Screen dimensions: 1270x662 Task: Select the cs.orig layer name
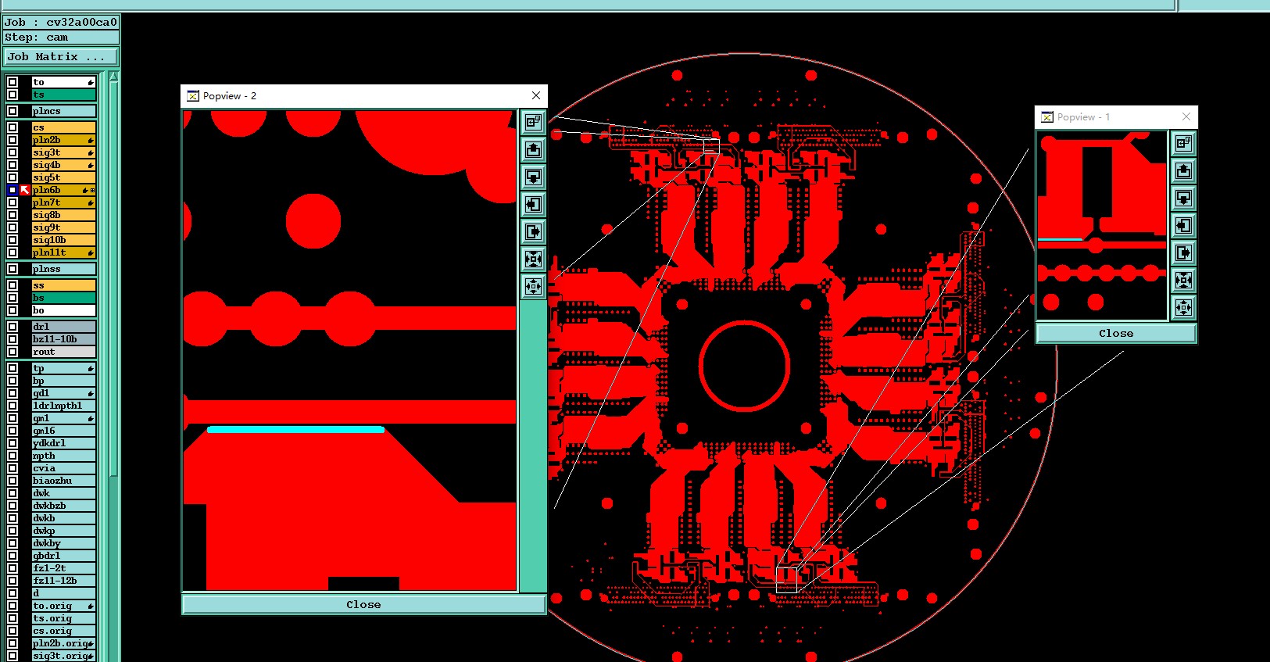click(x=63, y=631)
